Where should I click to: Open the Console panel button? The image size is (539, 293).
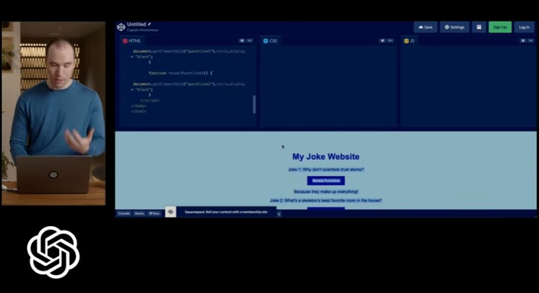(124, 213)
